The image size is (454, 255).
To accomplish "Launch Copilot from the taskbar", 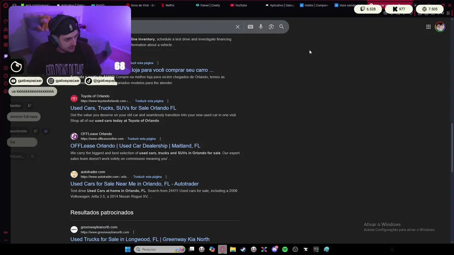I will point(212,249).
